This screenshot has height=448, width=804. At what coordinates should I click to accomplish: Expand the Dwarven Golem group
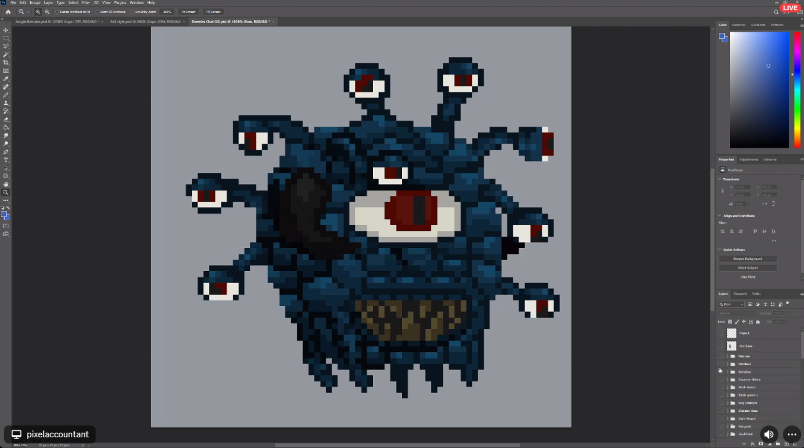[727, 379]
